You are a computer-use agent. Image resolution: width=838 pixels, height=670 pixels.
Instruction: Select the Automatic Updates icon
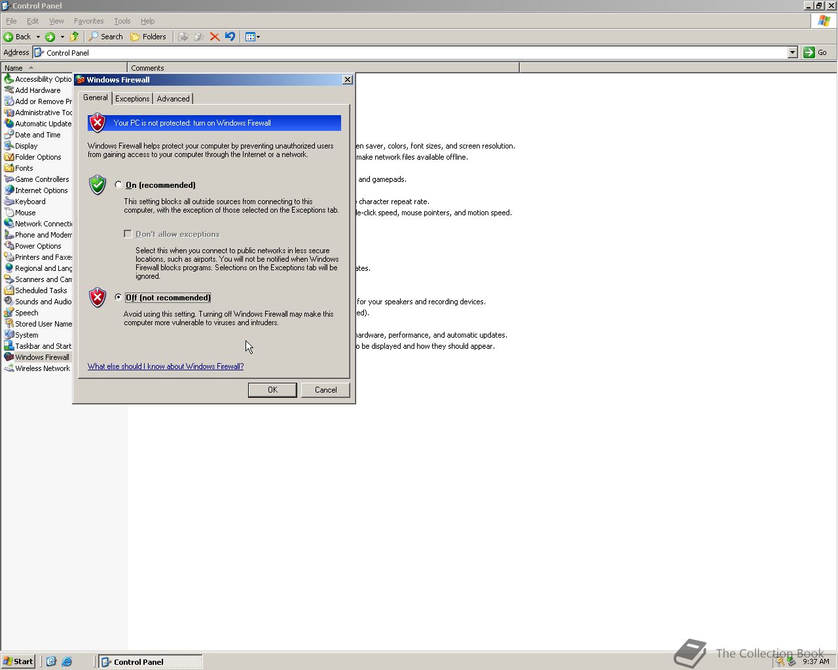coord(9,124)
